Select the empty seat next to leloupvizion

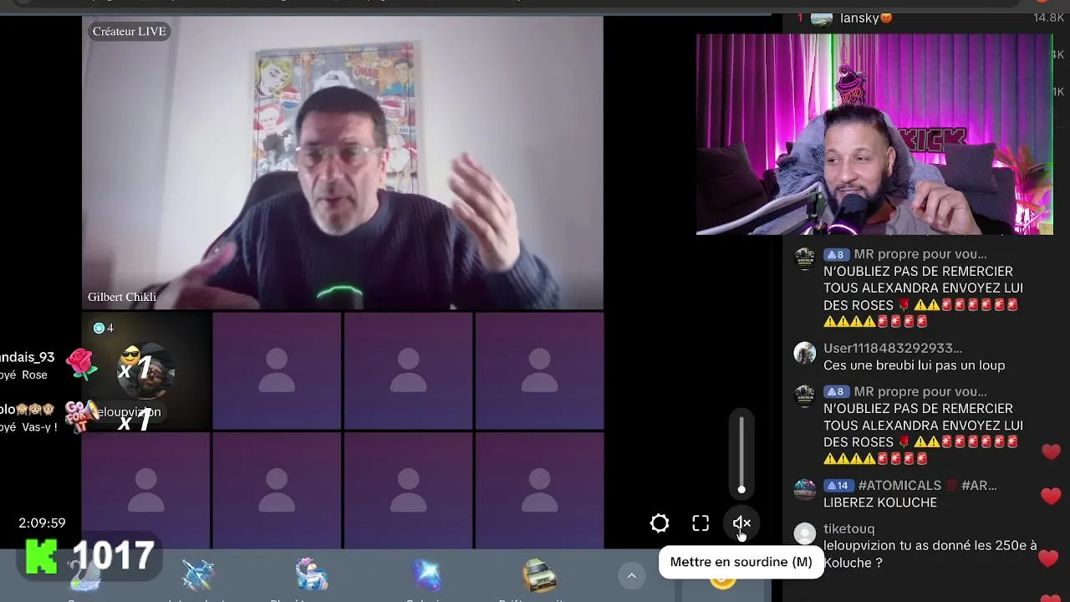click(277, 371)
